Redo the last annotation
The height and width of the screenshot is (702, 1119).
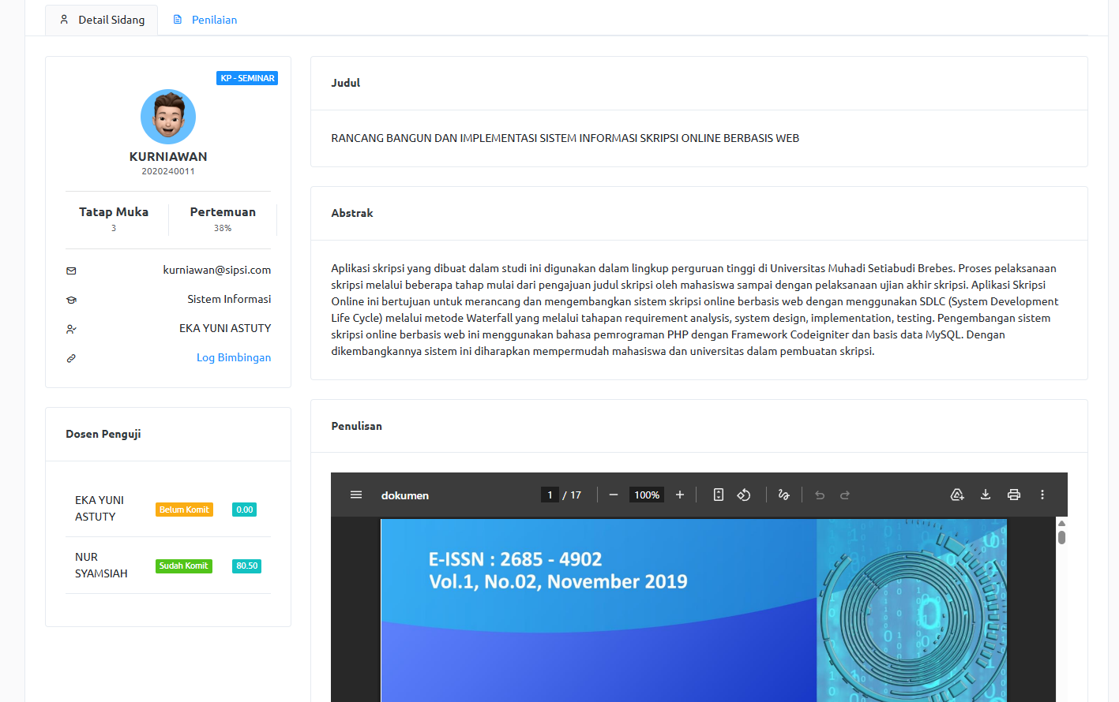pyautogui.click(x=845, y=495)
